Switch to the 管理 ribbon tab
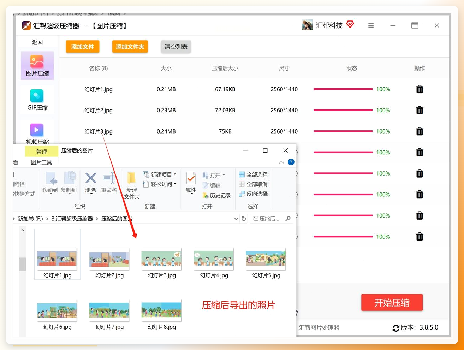Image resolution: width=464 pixels, height=350 pixels. [41, 152]
